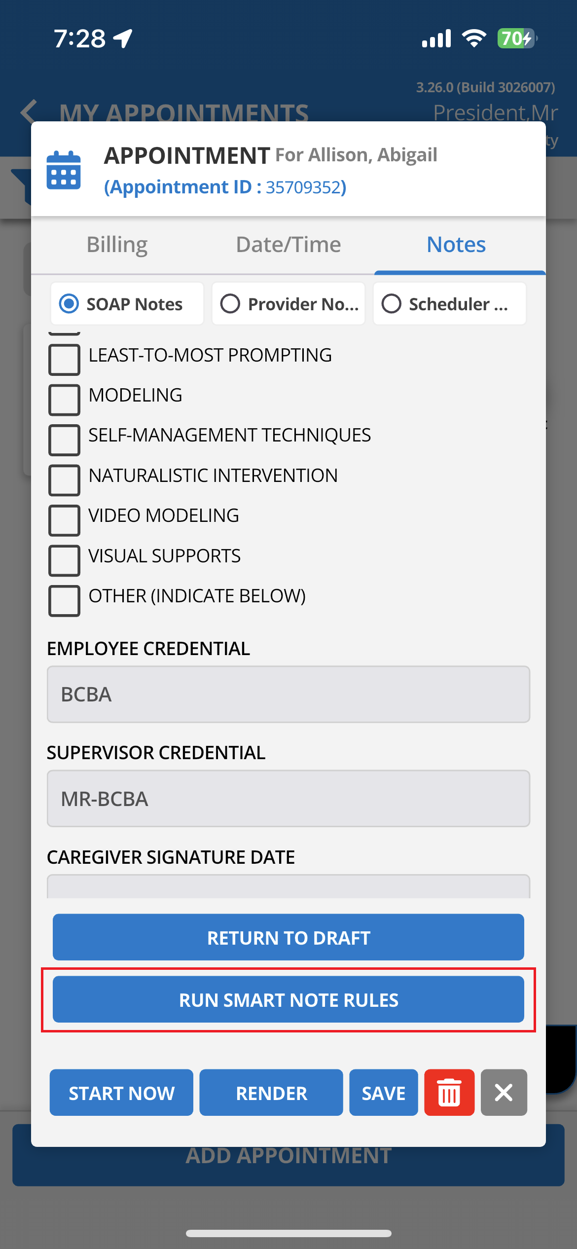Tap the battery status icon
The height and width of the screenshot is (1249, 577).
[x=517, y=38]
